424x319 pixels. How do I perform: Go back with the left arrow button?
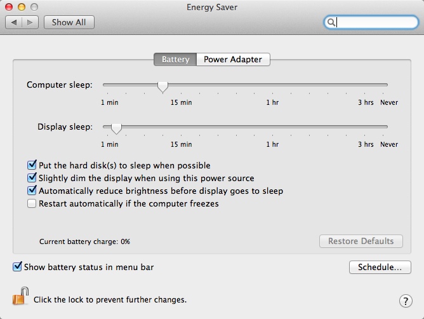[14, 22]
